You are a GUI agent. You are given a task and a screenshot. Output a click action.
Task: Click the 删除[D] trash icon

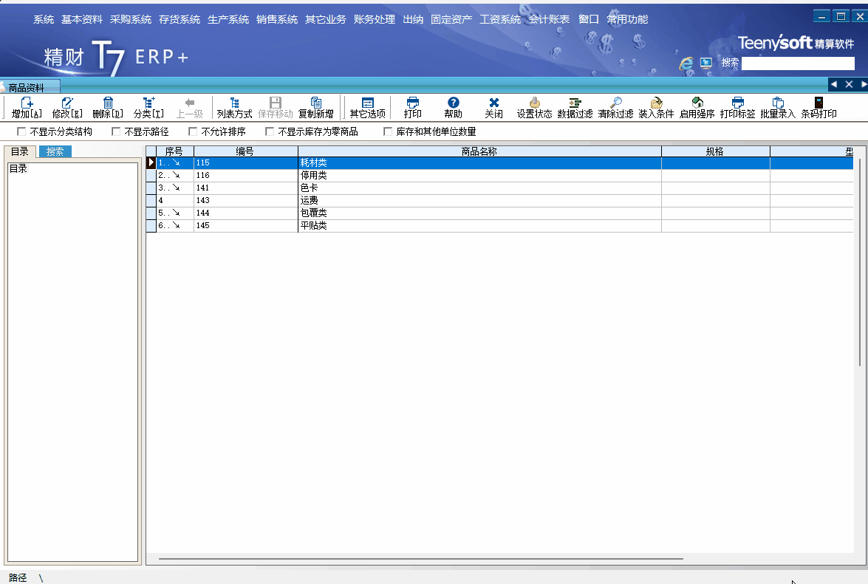(x=108, y=103)
